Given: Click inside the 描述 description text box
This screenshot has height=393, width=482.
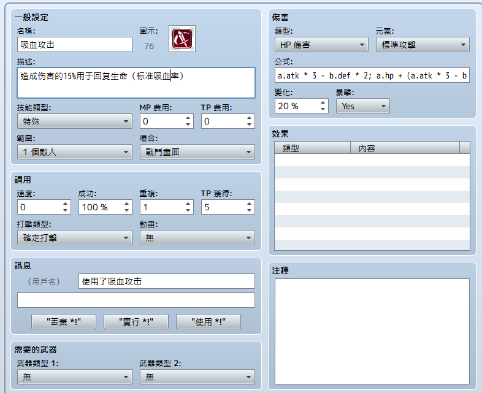Looking at the screenshot, I should (136, 83).
